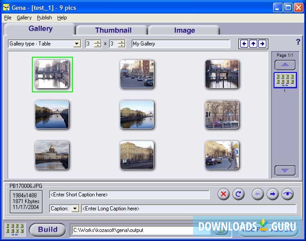Increase the gallery rows count
Image resolution: width=306 pixels, height=241 pixels.
tap(121, 42)
